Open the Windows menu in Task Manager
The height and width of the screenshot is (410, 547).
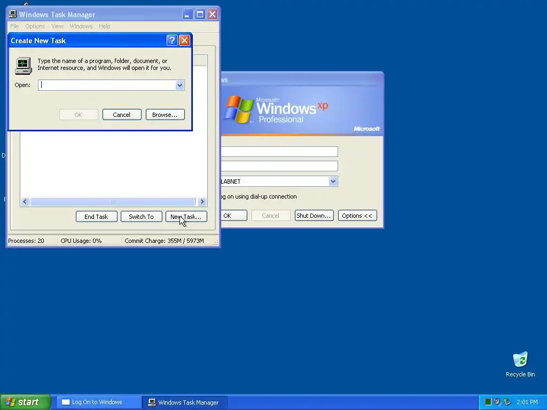click(81, 26)
